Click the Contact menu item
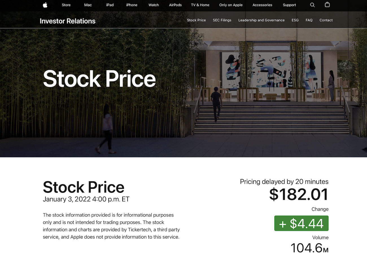Viewport: 367px width, 274px height. coord(326,20)
